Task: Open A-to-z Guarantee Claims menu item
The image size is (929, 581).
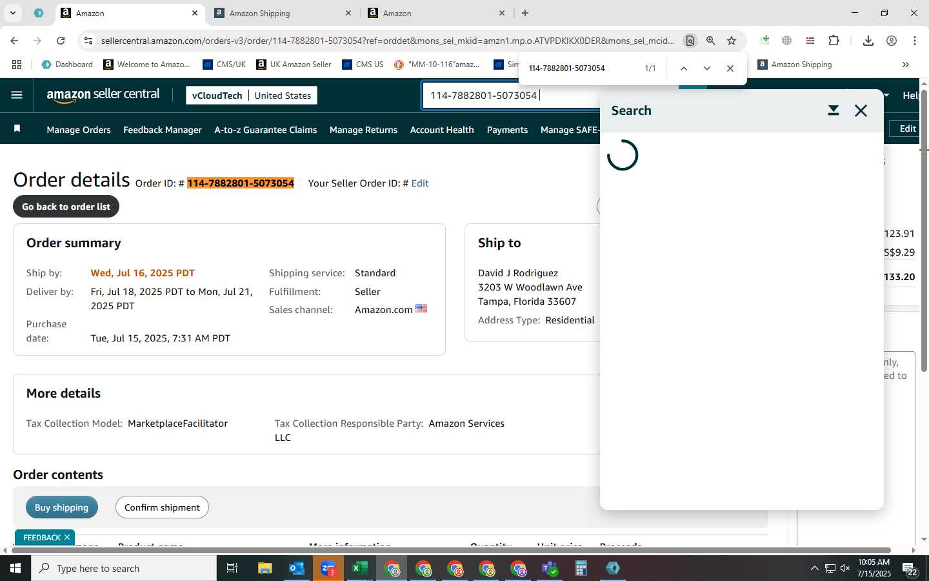Action: click(x=266, y=130)
